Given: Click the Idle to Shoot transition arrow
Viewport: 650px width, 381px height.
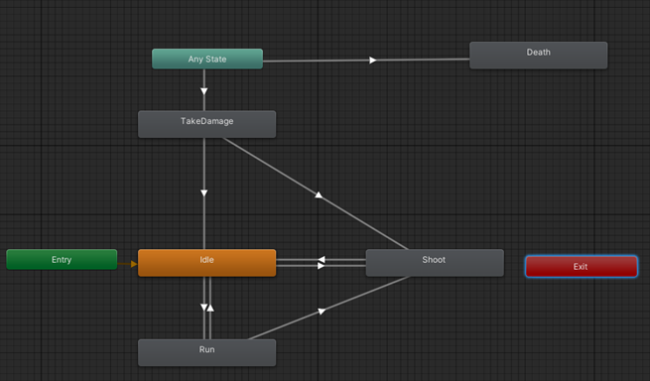Looking at the screenshot, I should (x=322, y=266).
